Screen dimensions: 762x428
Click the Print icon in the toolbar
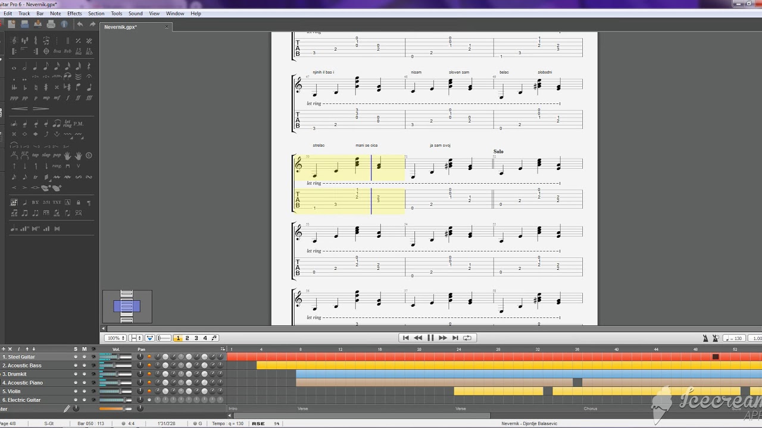tap(51, 24)
